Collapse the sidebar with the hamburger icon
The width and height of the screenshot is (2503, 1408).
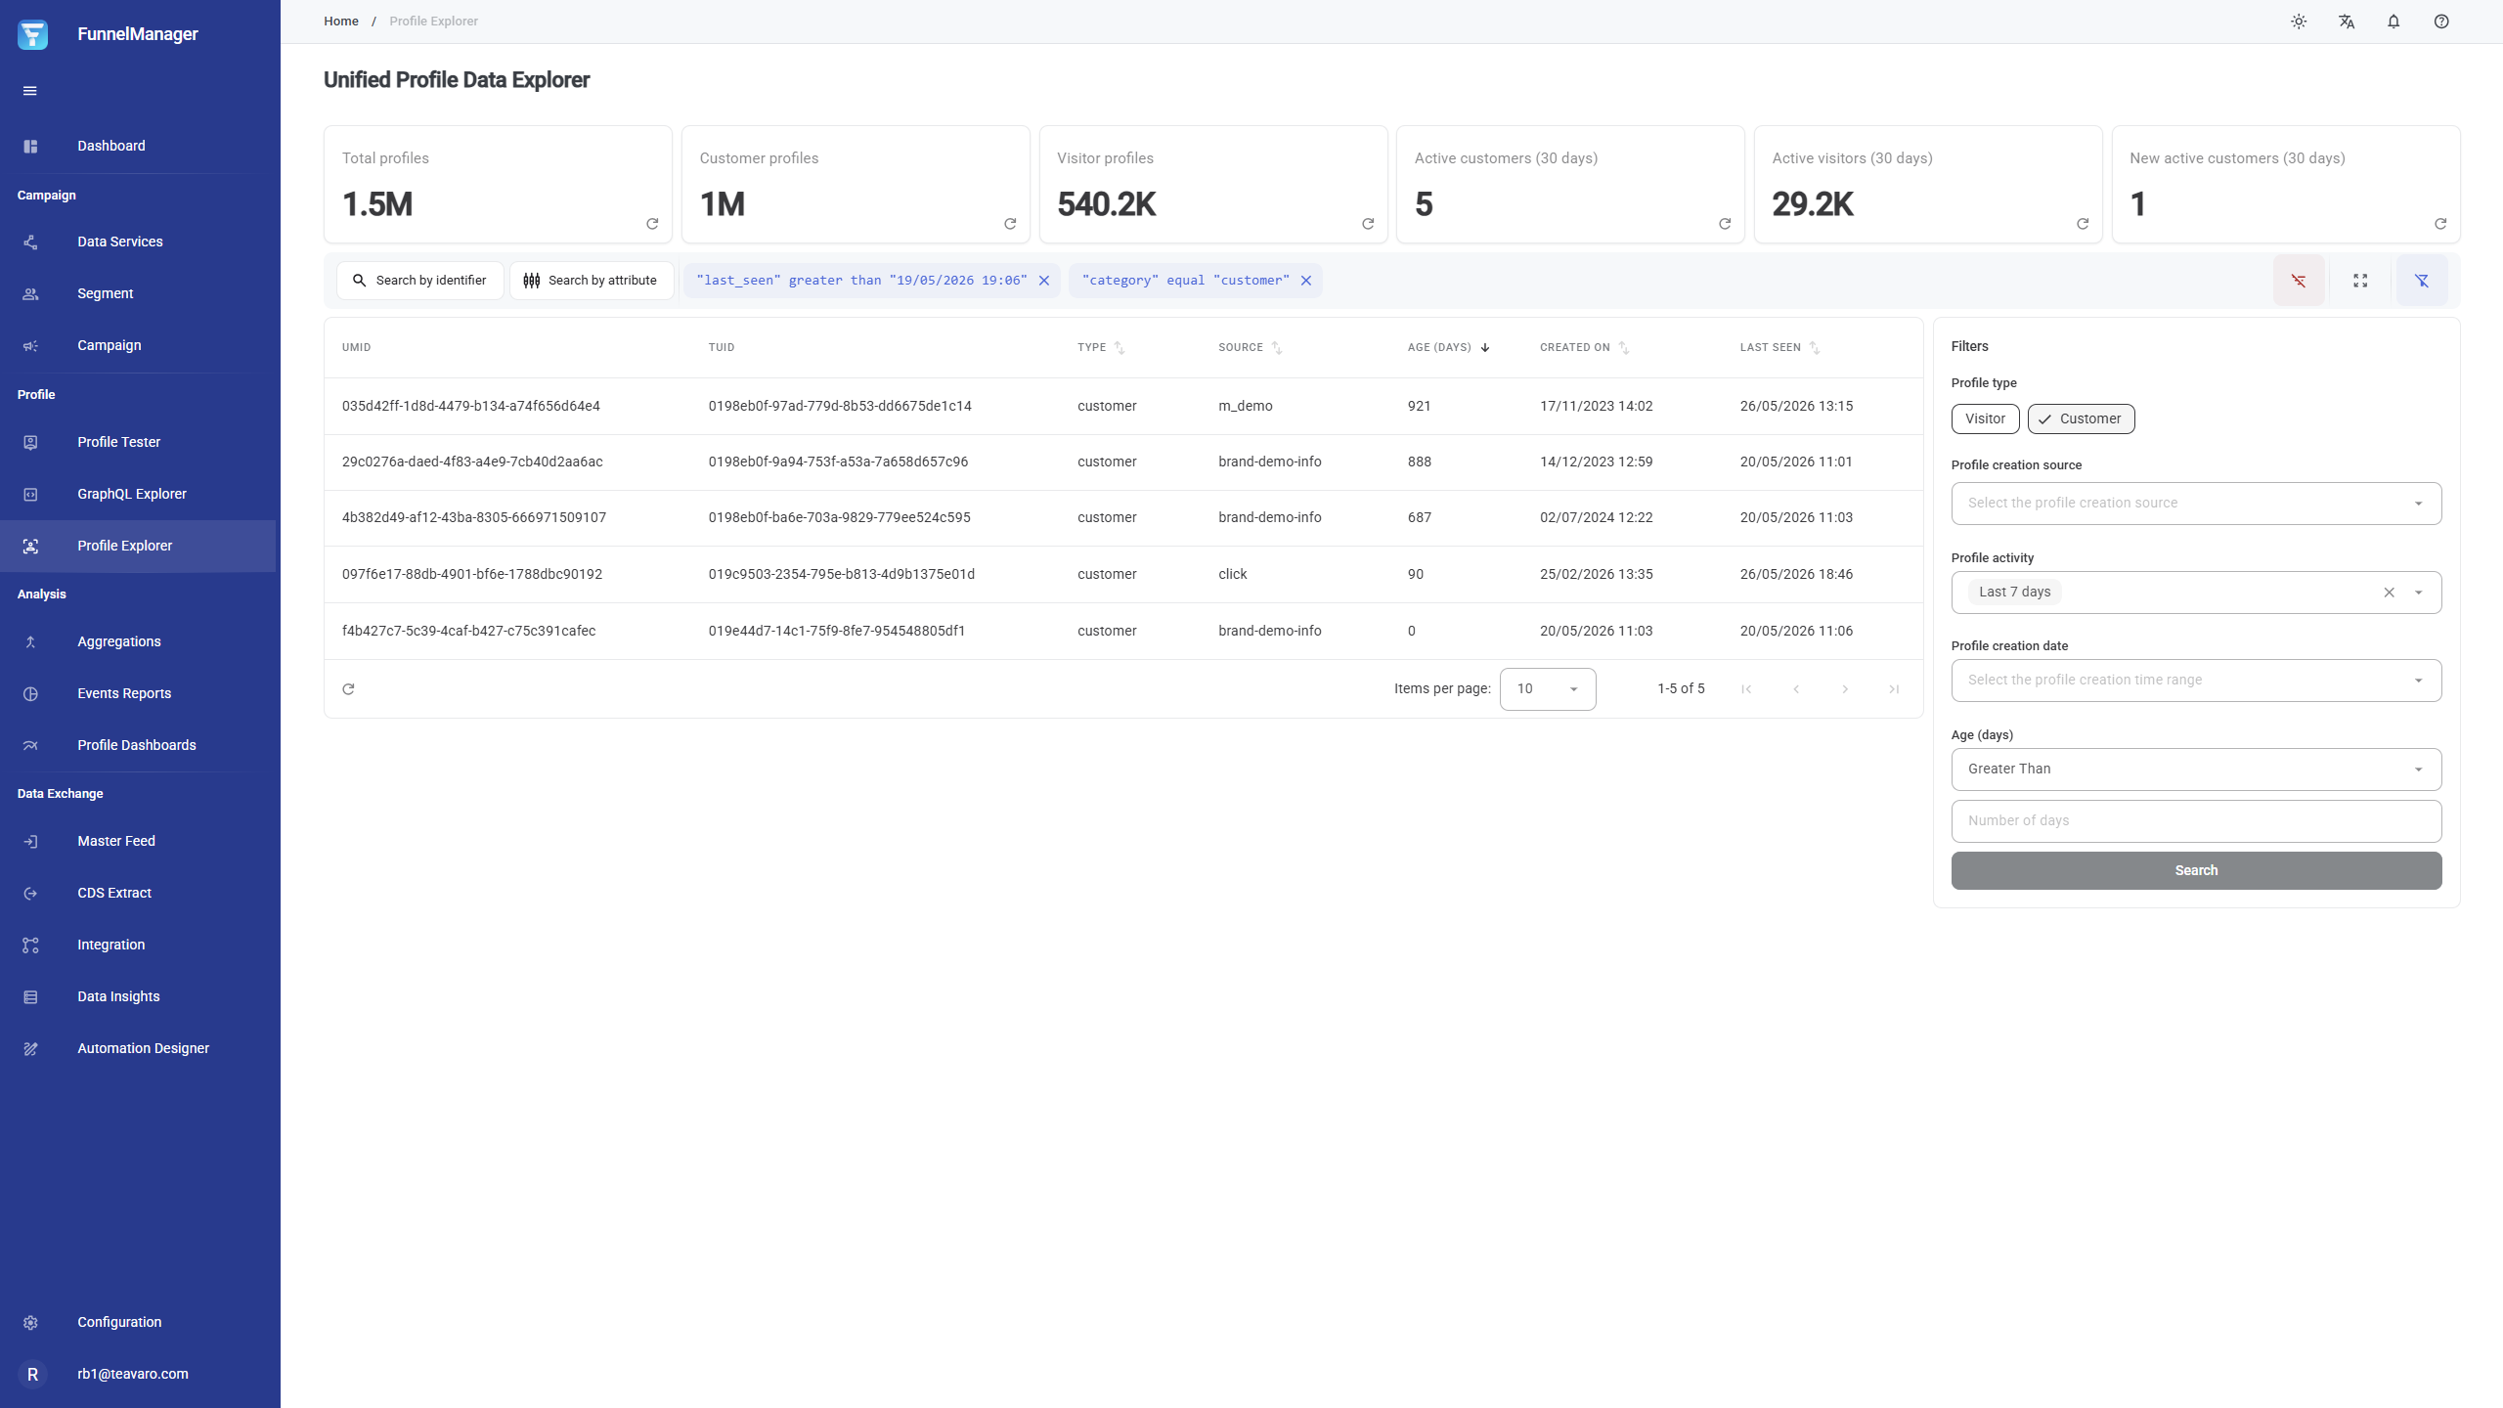click(30, 91)
